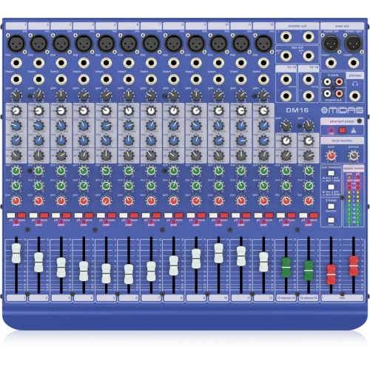
Task: Click the stereo 15-16 balance knob
Action: (x=309, y=201)
